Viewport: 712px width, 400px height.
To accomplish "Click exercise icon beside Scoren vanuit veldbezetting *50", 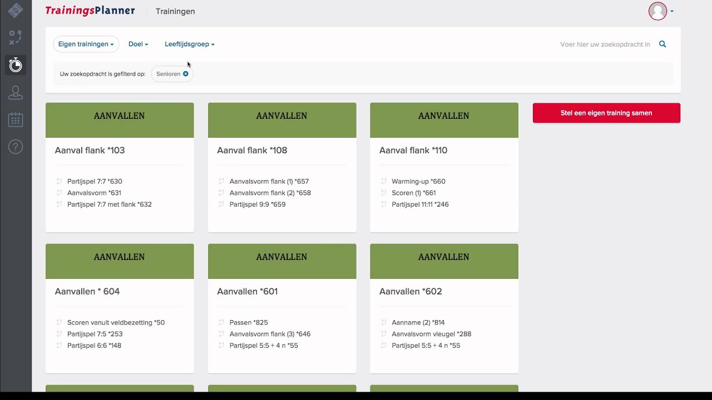I will (x=59, y=323).
